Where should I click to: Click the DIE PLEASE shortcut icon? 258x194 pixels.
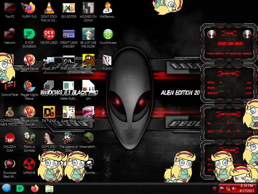click(49, 112)
